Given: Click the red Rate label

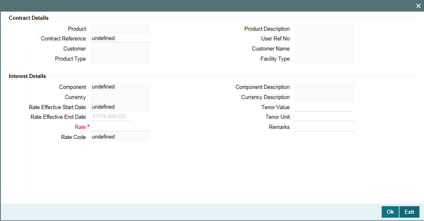Looking at the screenshot, I should pyautogui.click(x=80, y=127).
